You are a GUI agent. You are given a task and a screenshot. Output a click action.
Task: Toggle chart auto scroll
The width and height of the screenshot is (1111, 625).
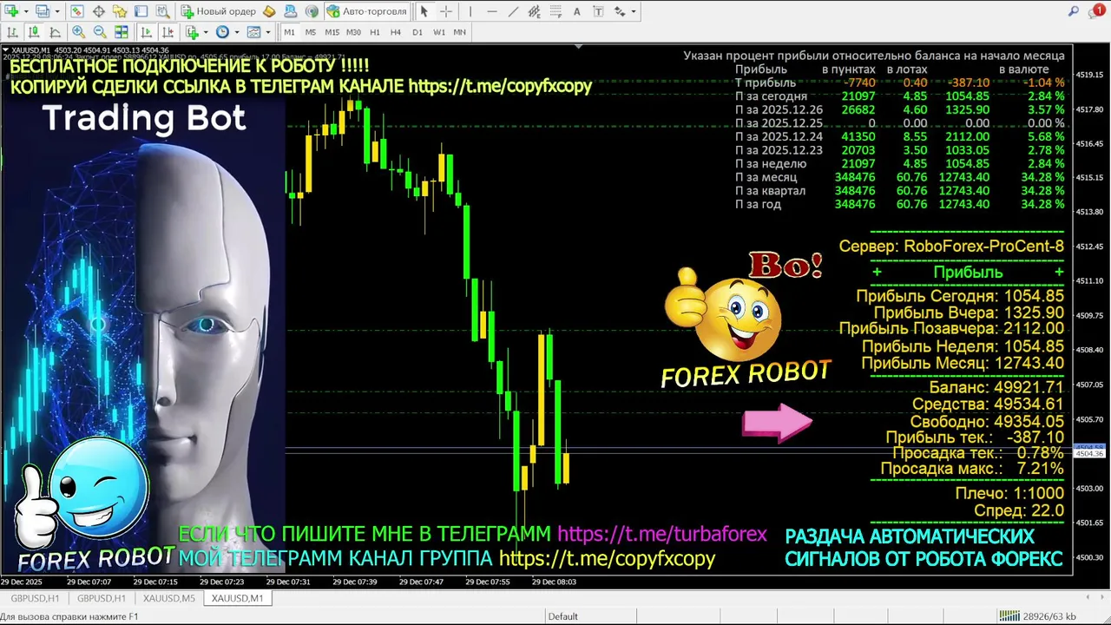click(146, 32)
